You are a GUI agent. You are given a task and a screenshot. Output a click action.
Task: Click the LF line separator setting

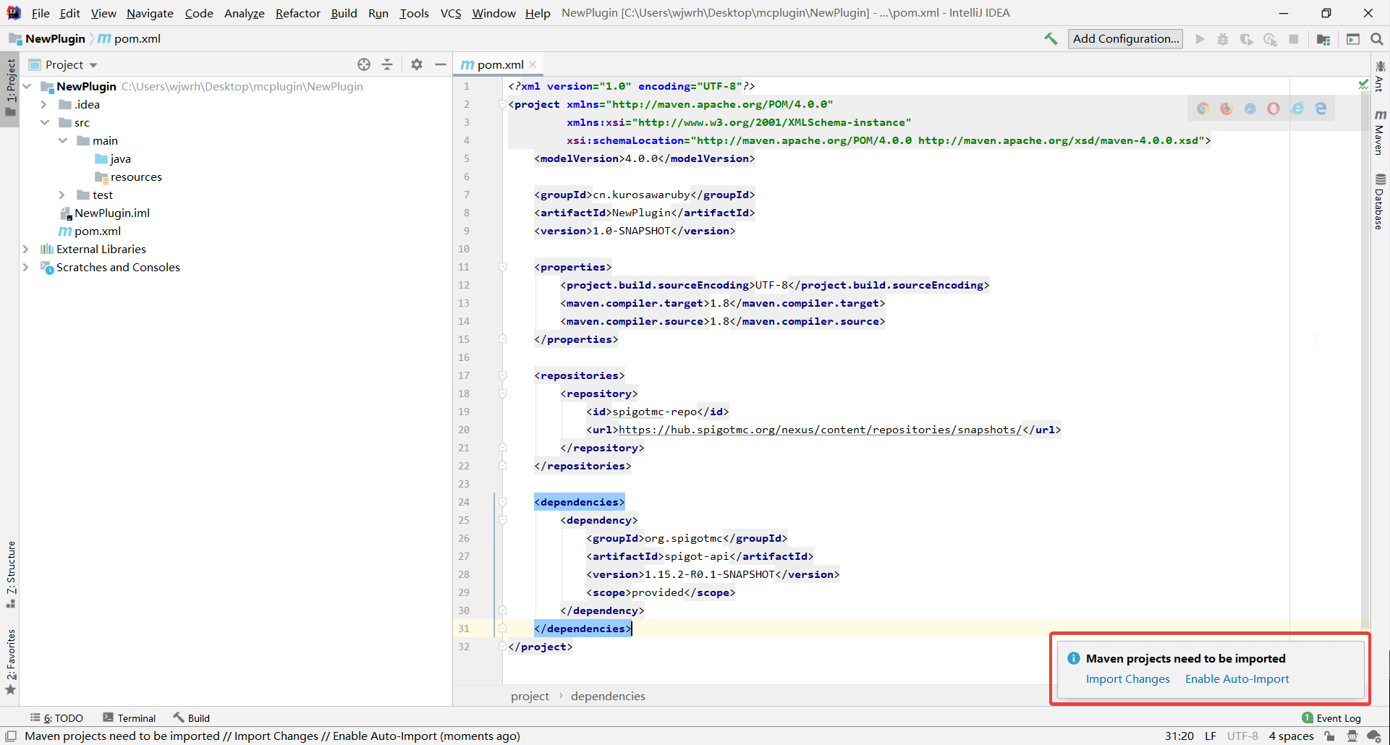[x=1211, y=736]
